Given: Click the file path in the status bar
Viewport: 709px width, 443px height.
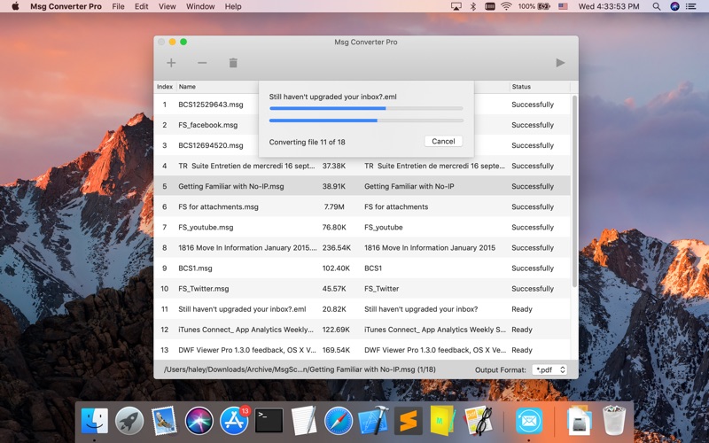Looking at the screenshot, I should 300,369.
